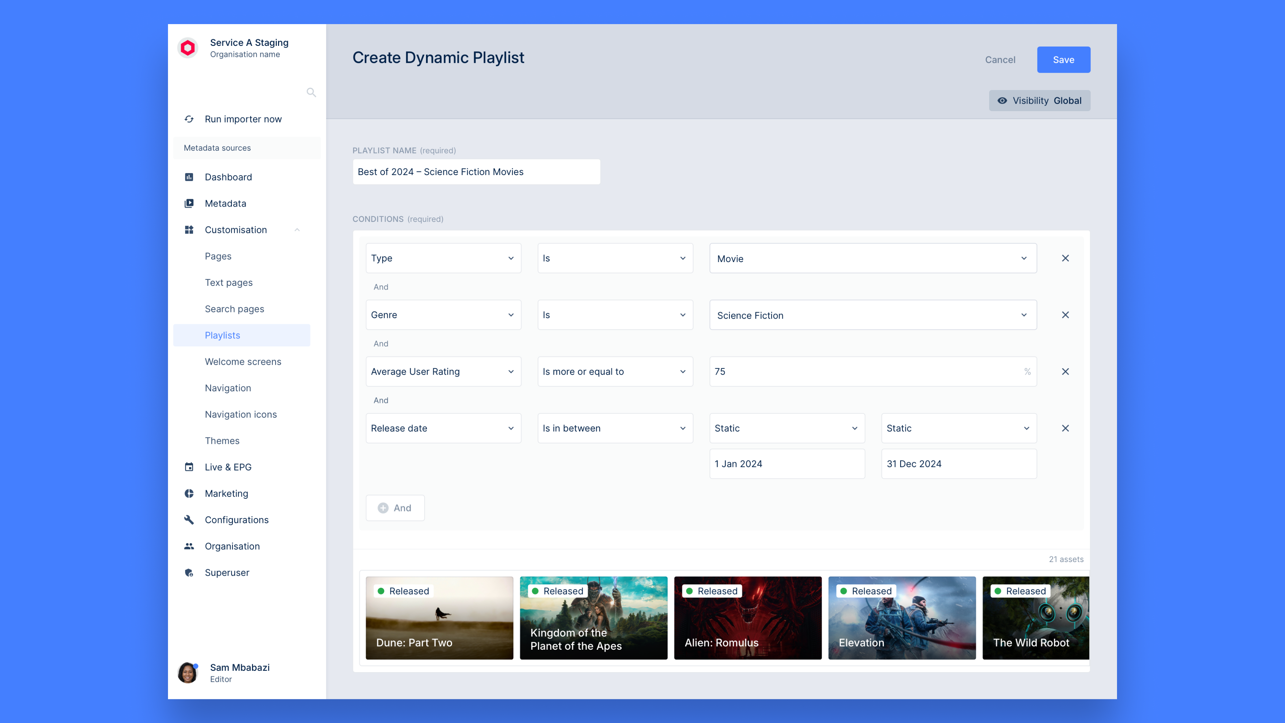
Task: Expand the Release date field dropdown
Action: pos(443,428)
